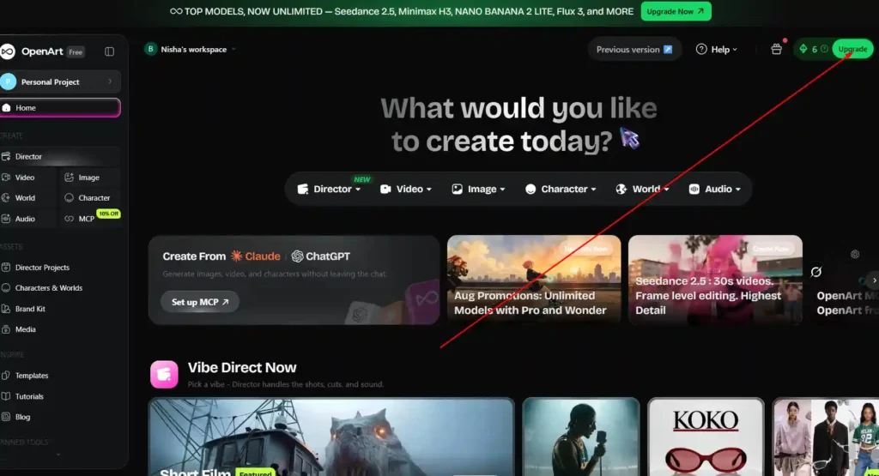Screen dimensions: 879x476
Task: Click the Free plan badge
Action: pyautogui.click(x=76, y=52)
